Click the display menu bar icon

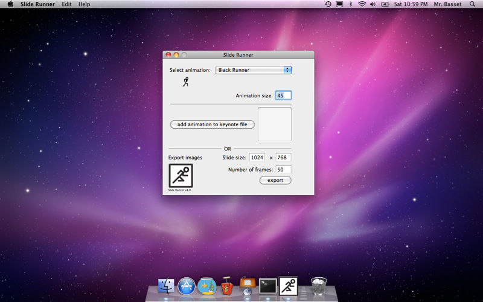339,4
